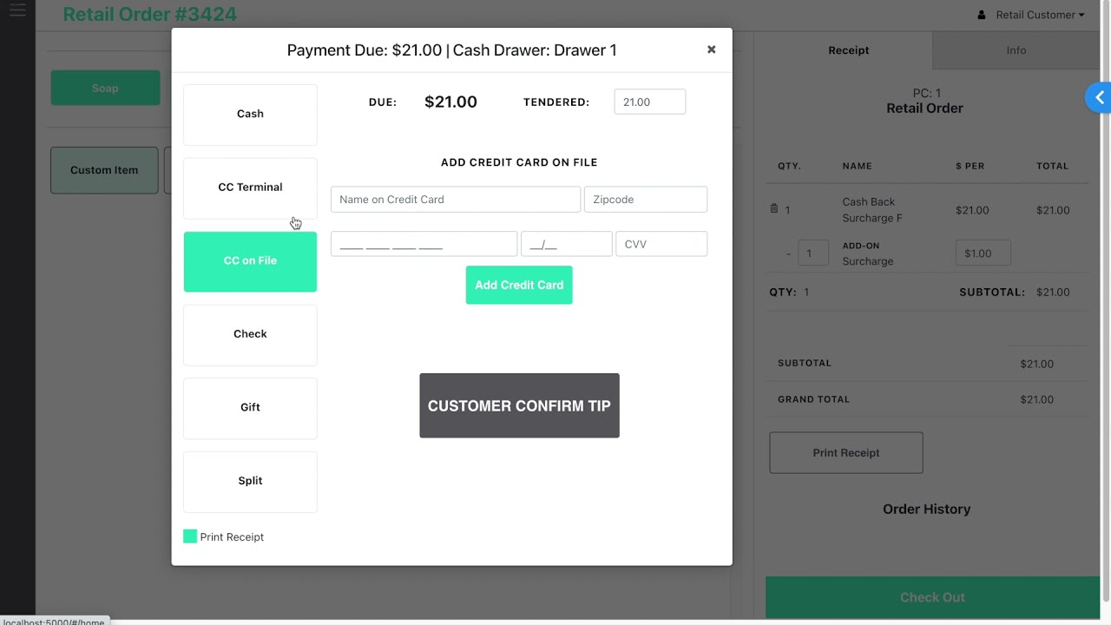Close the payment dialog with X
Image resolution: width=1111 pixels, height=625 pixels.
pos(711,49)
